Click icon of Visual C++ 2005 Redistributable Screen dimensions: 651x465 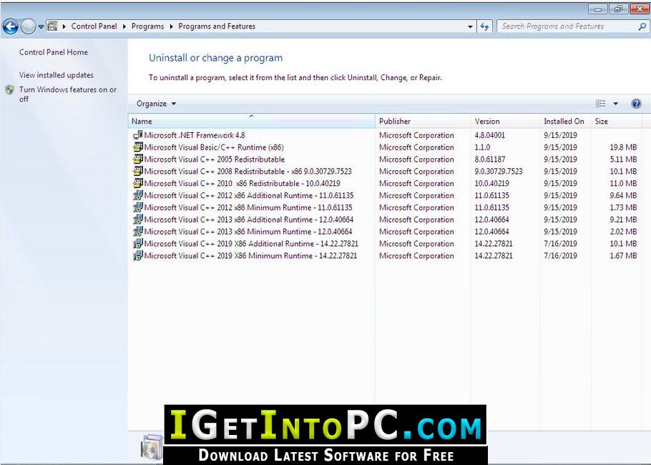pyautogui.click(x=138, y=159)
